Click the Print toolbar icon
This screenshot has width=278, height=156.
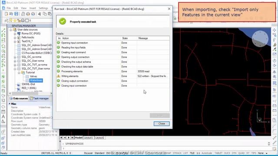28,14
